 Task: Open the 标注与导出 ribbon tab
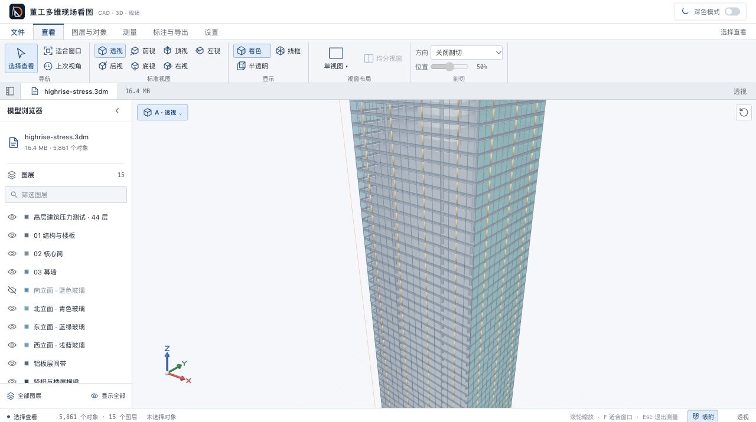pos(171,32)
